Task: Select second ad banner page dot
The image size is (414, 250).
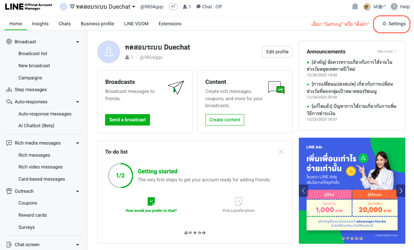Action: click(x=348, y=239)
